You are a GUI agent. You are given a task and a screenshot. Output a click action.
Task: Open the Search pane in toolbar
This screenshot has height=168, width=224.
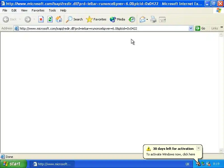tap(74, 19)
